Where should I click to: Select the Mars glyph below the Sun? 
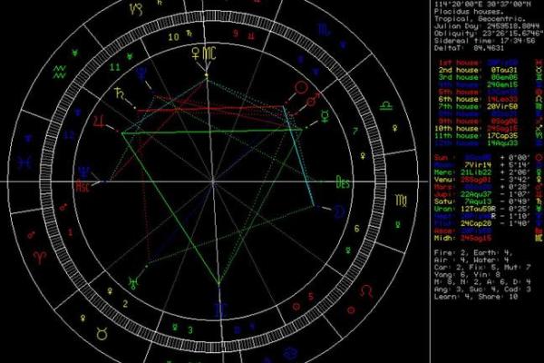click(314, 99)
